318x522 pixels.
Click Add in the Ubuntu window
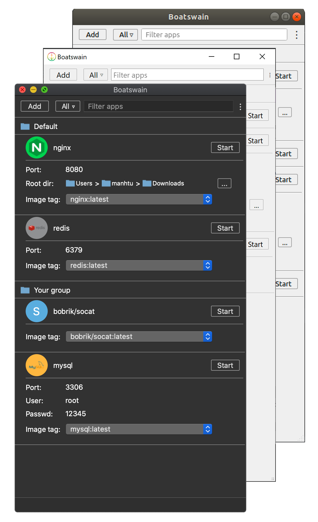click(93, 35)
